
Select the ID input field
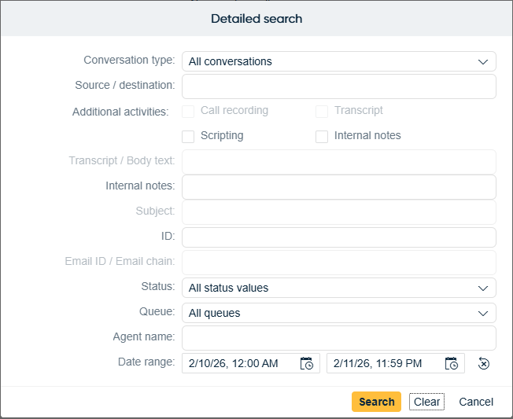339,237
